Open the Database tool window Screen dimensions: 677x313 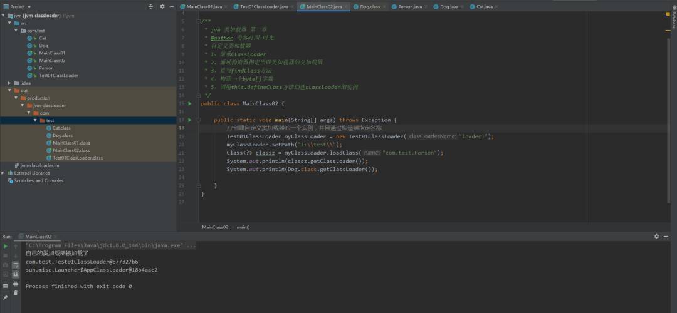673,20
